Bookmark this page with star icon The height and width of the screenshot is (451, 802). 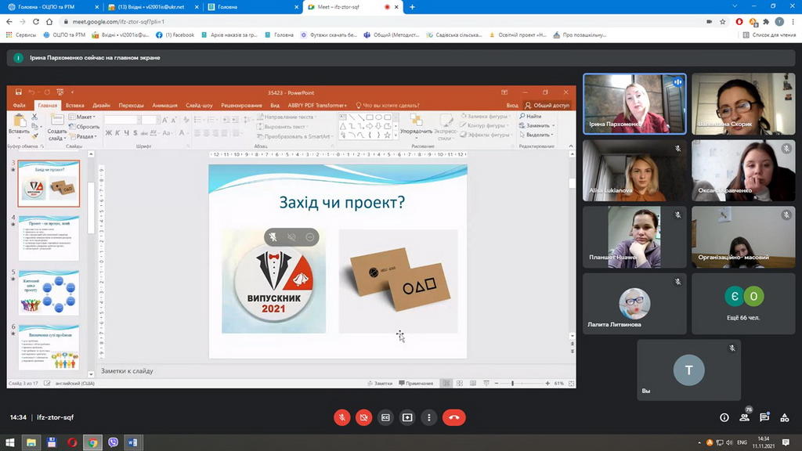click(722, 22)
